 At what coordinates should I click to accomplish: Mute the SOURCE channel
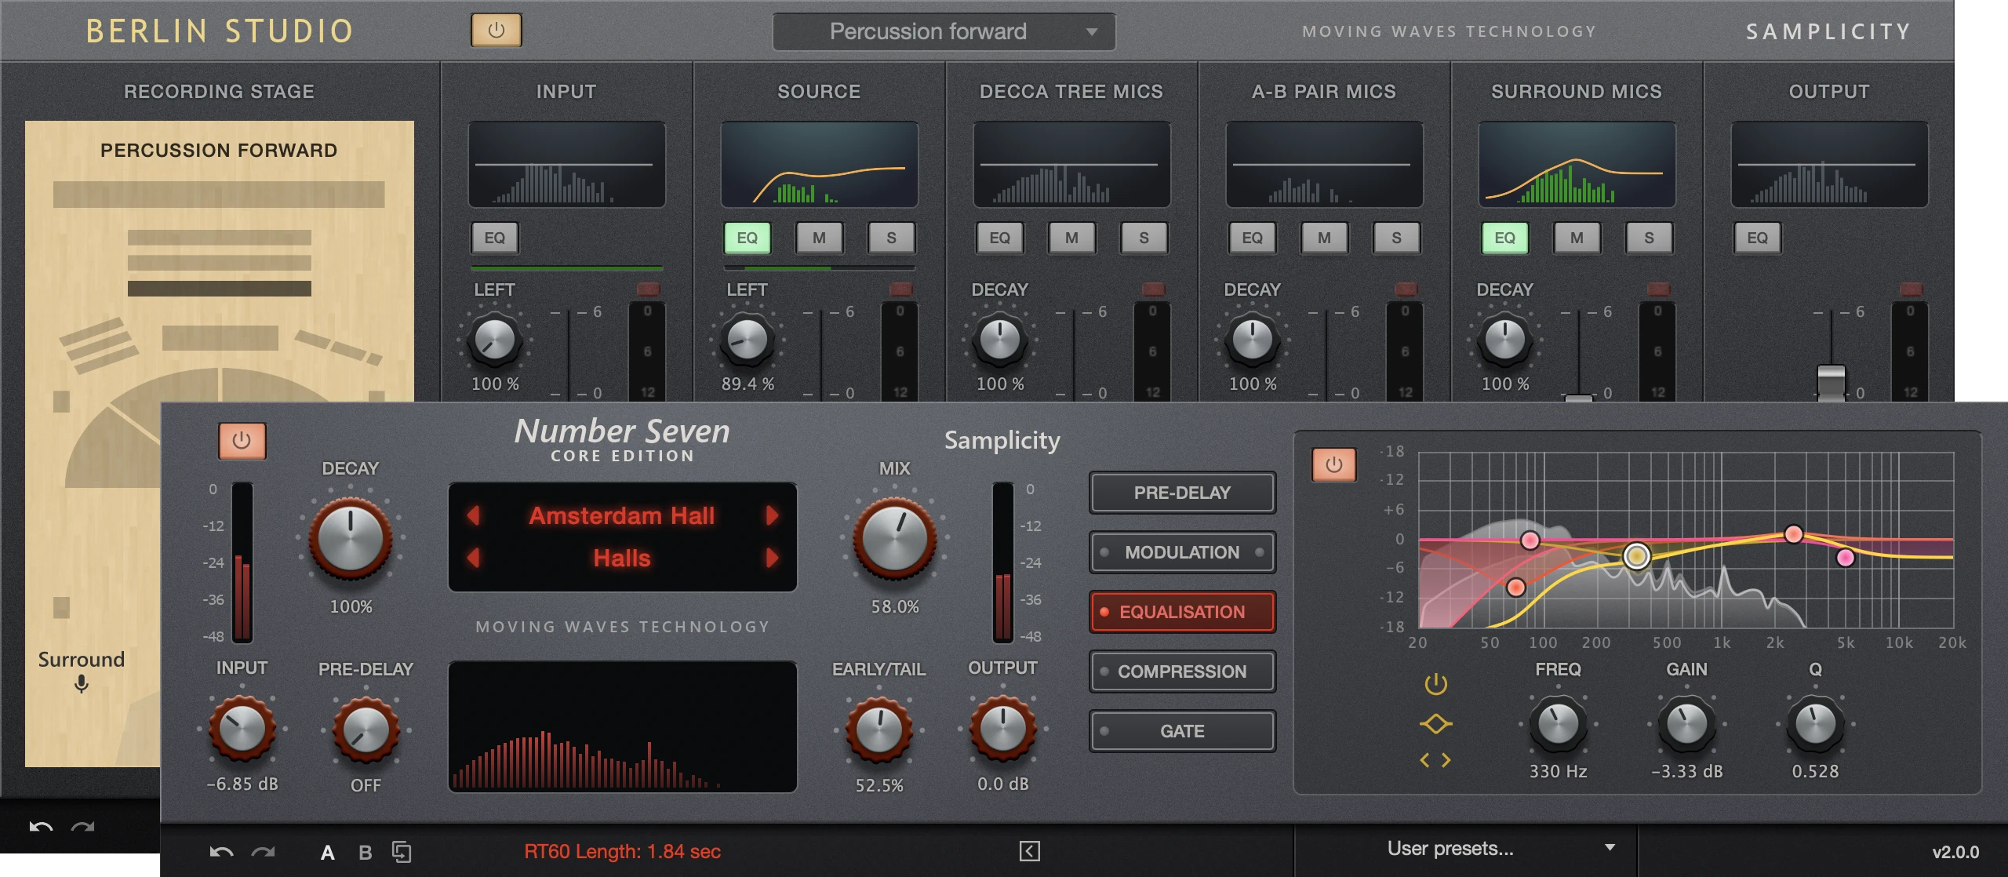(x=819, y=238)
